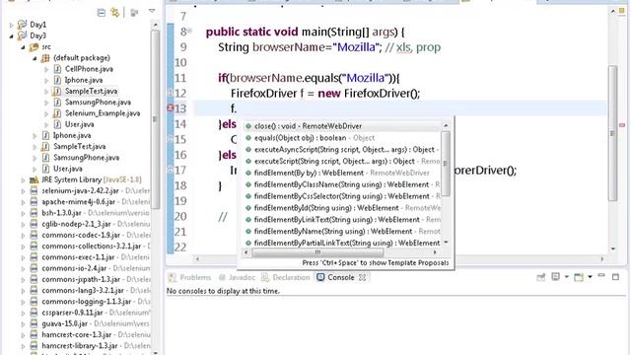This screenshot has height=355, width=631.
Task: Open SamsungPhone.java in default package
Action: [x=98, y=103]
